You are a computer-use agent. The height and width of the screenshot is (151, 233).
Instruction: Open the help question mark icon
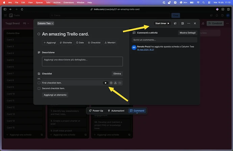pyautogui.click(x=222, y=16)
